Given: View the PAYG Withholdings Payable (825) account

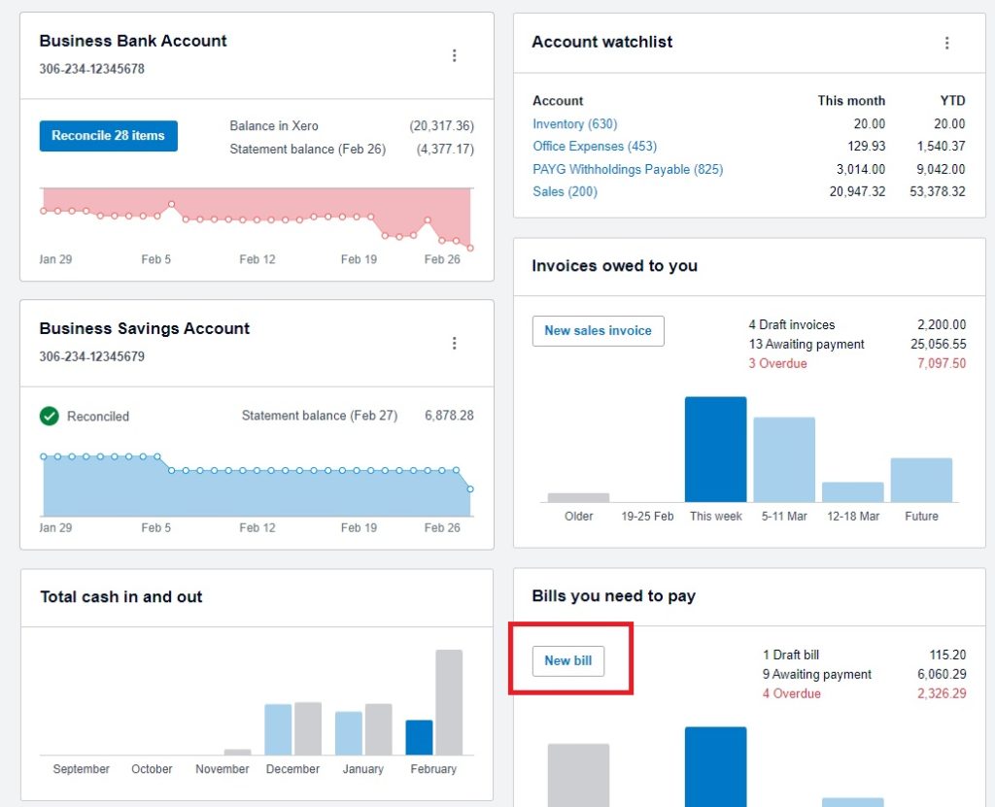Looking at the screenshot, I should click(628, 169).
